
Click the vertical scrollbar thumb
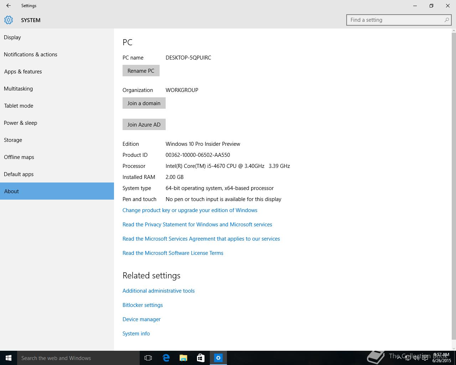pyautogui.click(x=454, y=186)
